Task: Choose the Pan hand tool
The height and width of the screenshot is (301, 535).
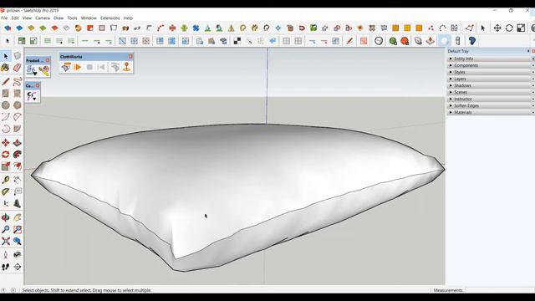Action: click(17, 217)
